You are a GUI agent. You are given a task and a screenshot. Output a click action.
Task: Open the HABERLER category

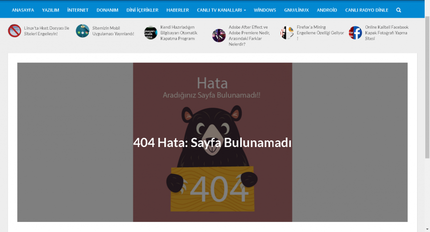pyautogui.click(x=178, y=10)
